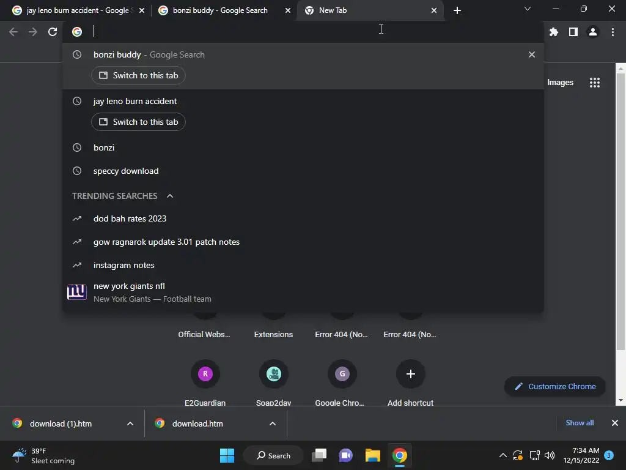This screenshot has height=470, width=626.
Task: Open the Official Webs... shortcut label
Action: click(x=204, y=335)
